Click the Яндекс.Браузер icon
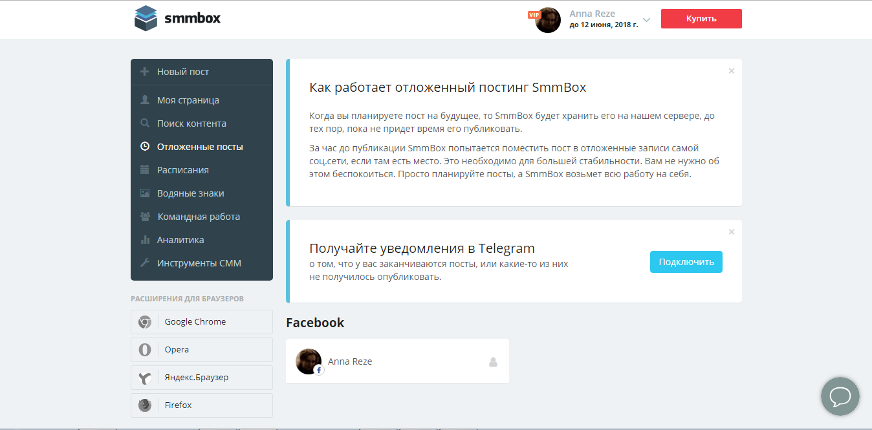872x430 pixels. click(x=145, y=378)
